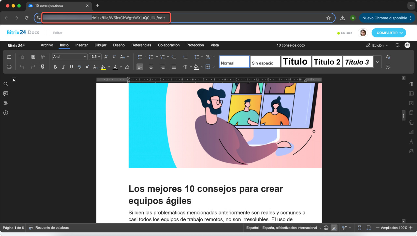Click the Print icon in toolbar
This screenshot has height=236, width=417.
pos(9,67)
